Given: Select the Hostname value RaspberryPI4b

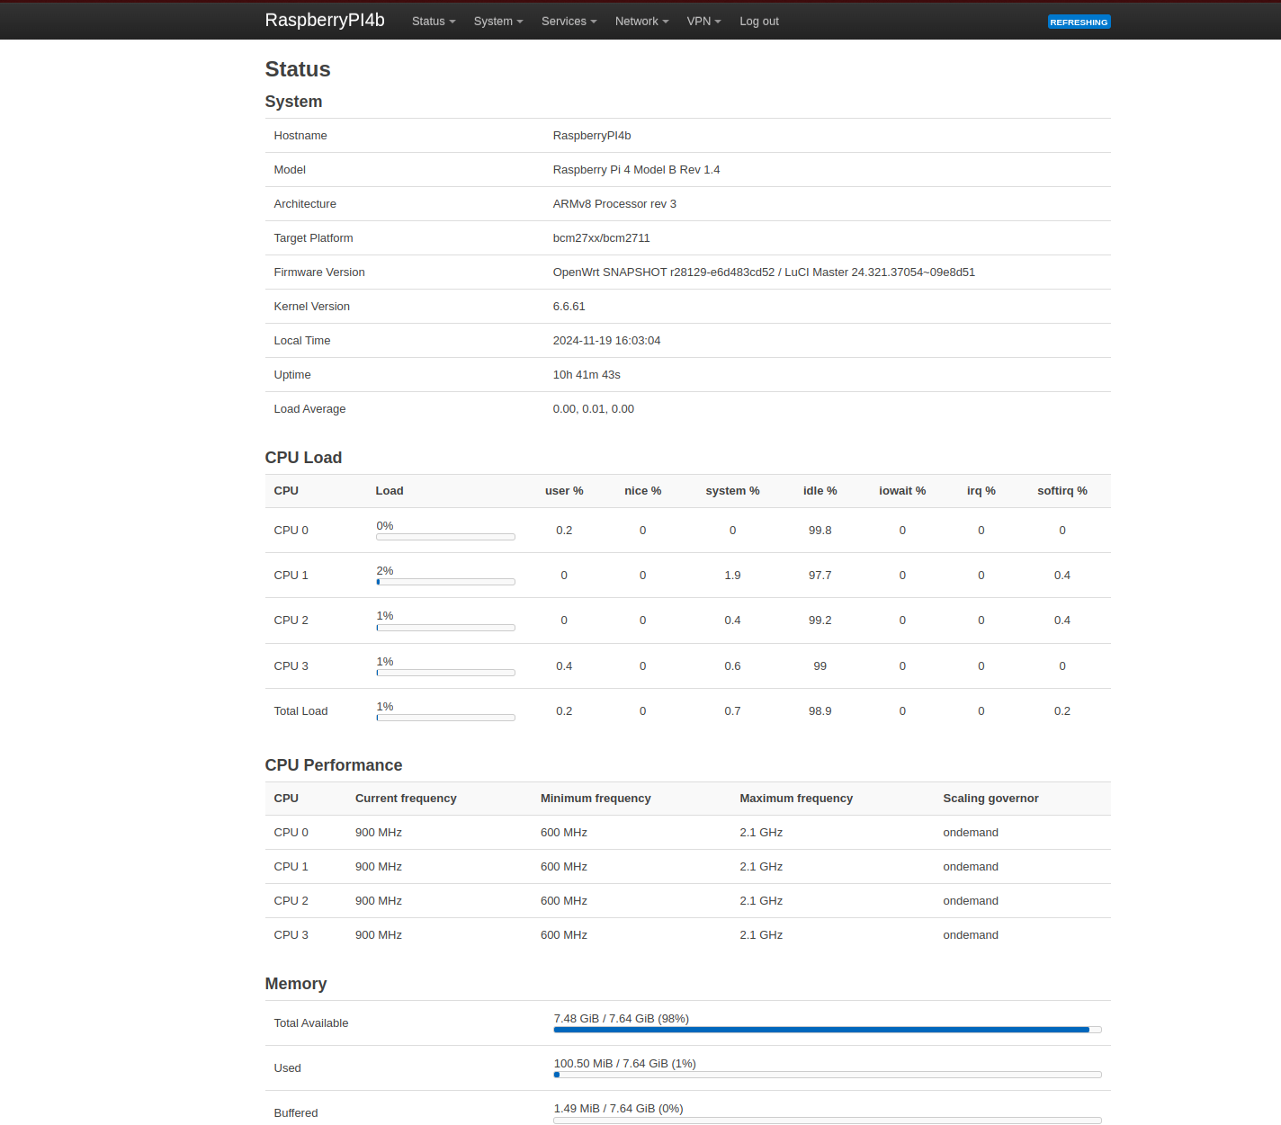Looking at the screenshot, I should 592,136.
